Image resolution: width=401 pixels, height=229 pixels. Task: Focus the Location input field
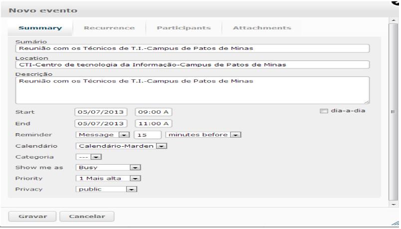click(192, 64)
